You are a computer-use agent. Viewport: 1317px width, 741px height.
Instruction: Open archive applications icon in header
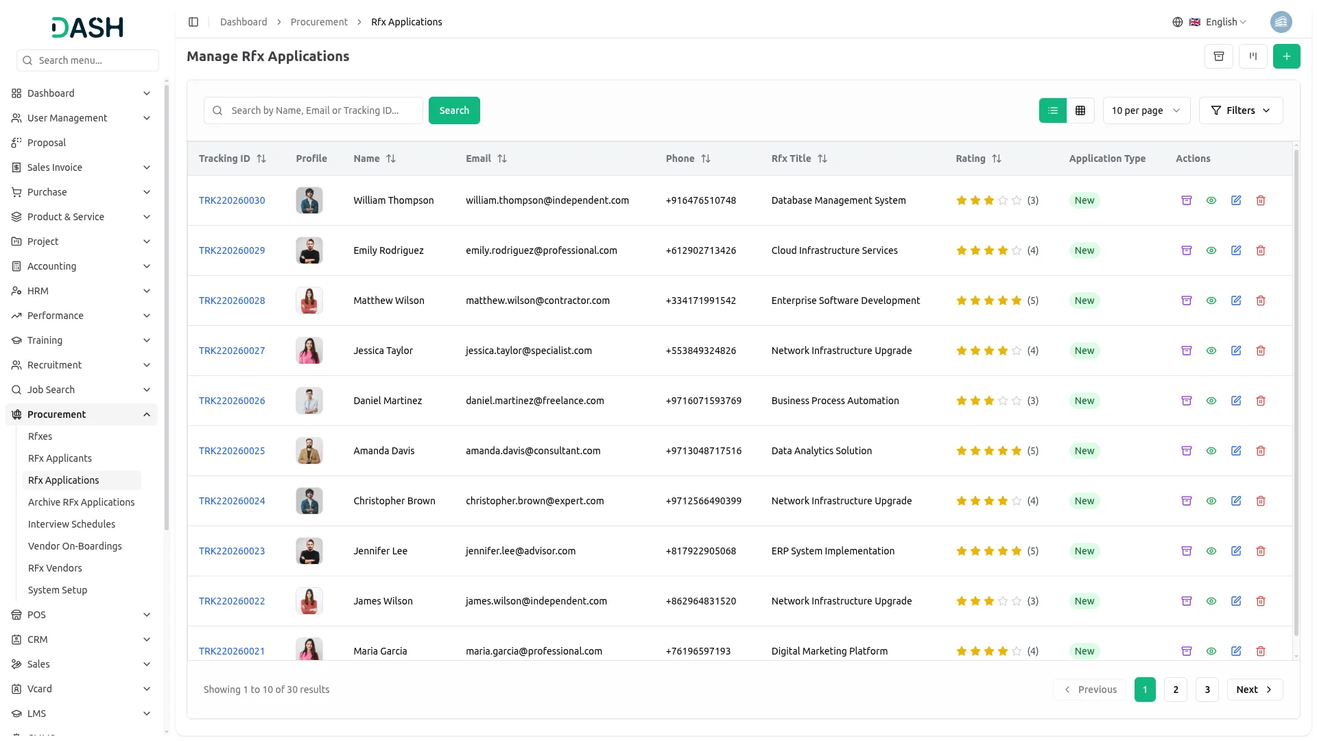(1219, 56)
